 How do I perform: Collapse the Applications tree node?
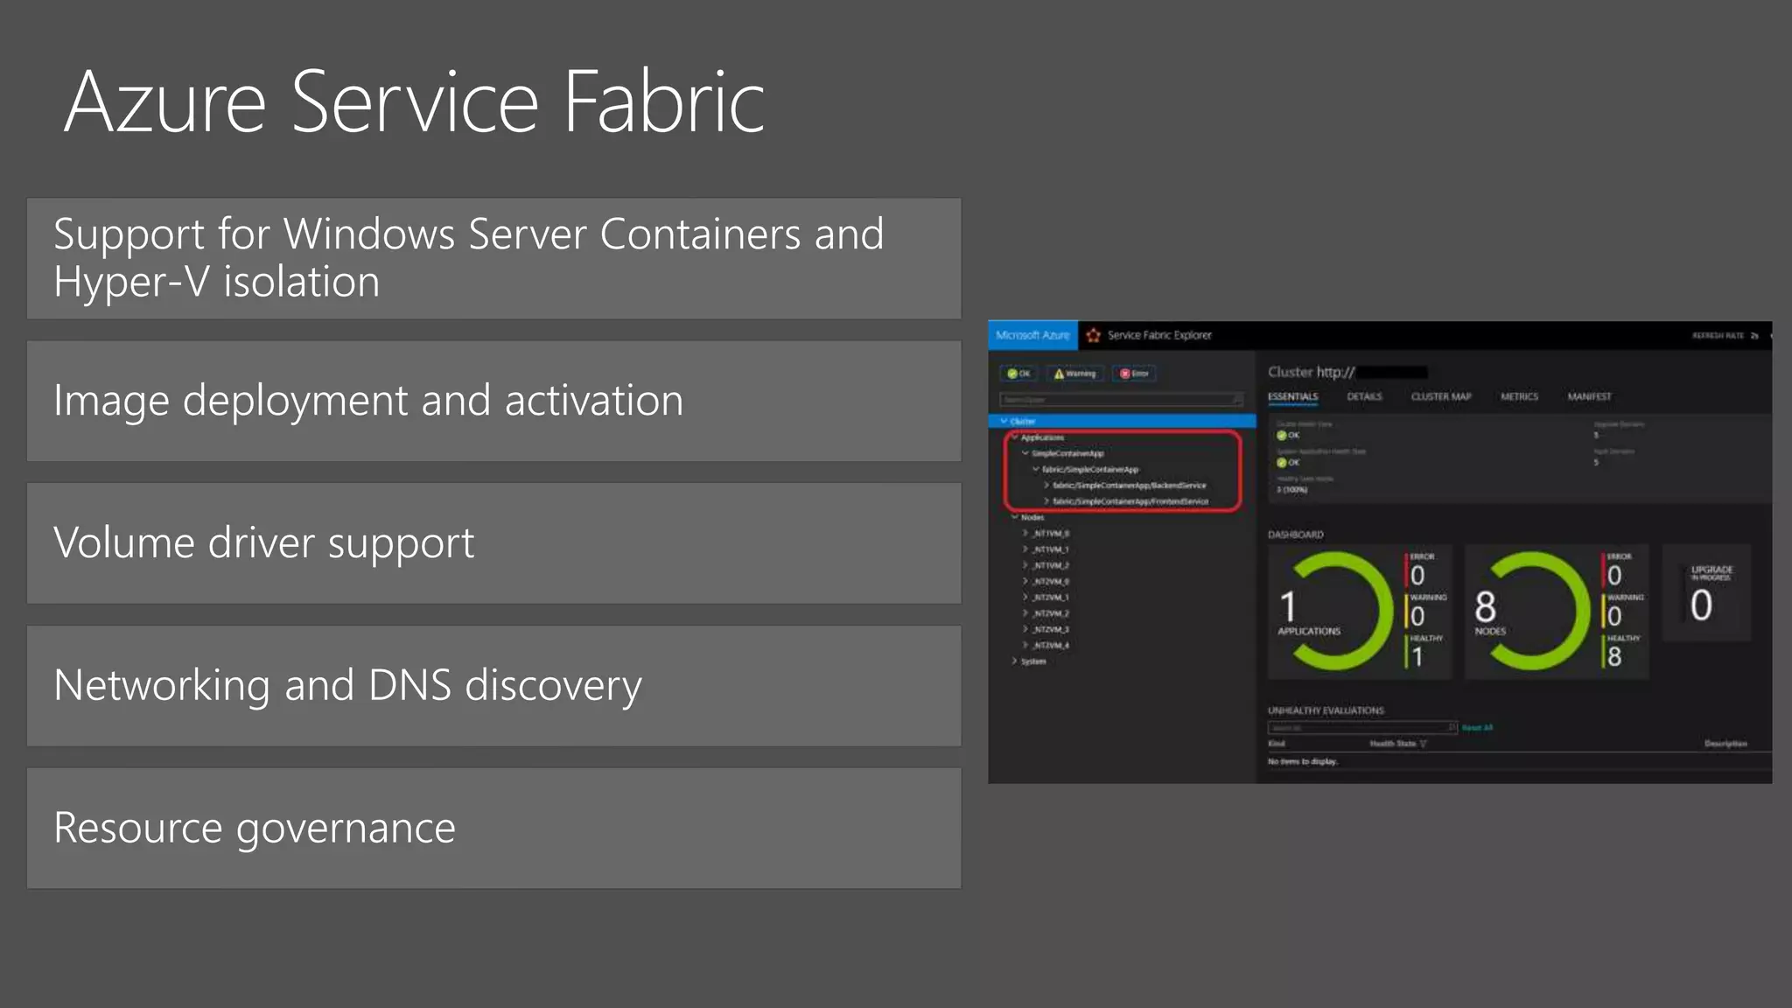1015,437
